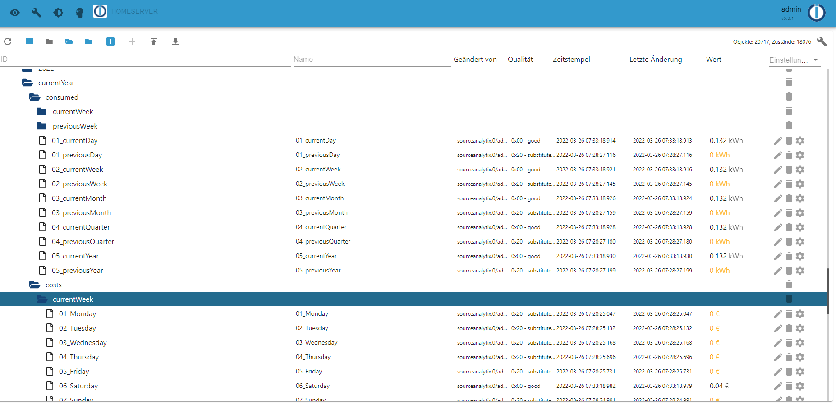The image size is (836, 405).
Task: Click the ID filter input field
Action: (146, 60)
